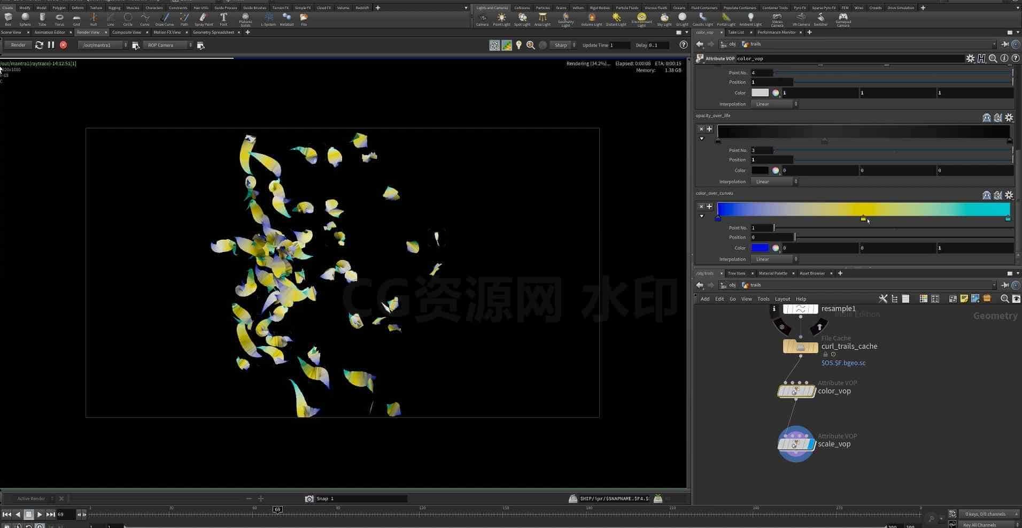Click the parameter pane search magnifier icon

coord(993,58)
